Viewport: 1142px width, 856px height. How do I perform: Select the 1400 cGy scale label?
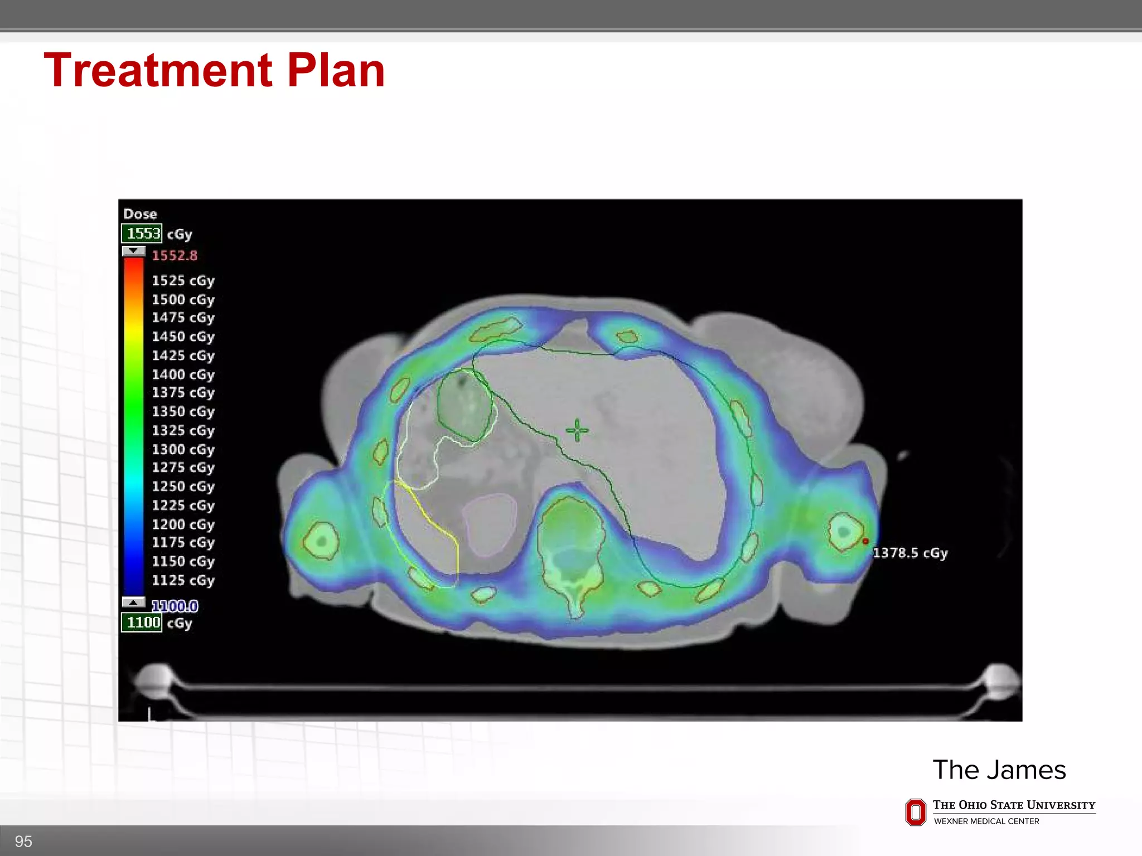183,374
